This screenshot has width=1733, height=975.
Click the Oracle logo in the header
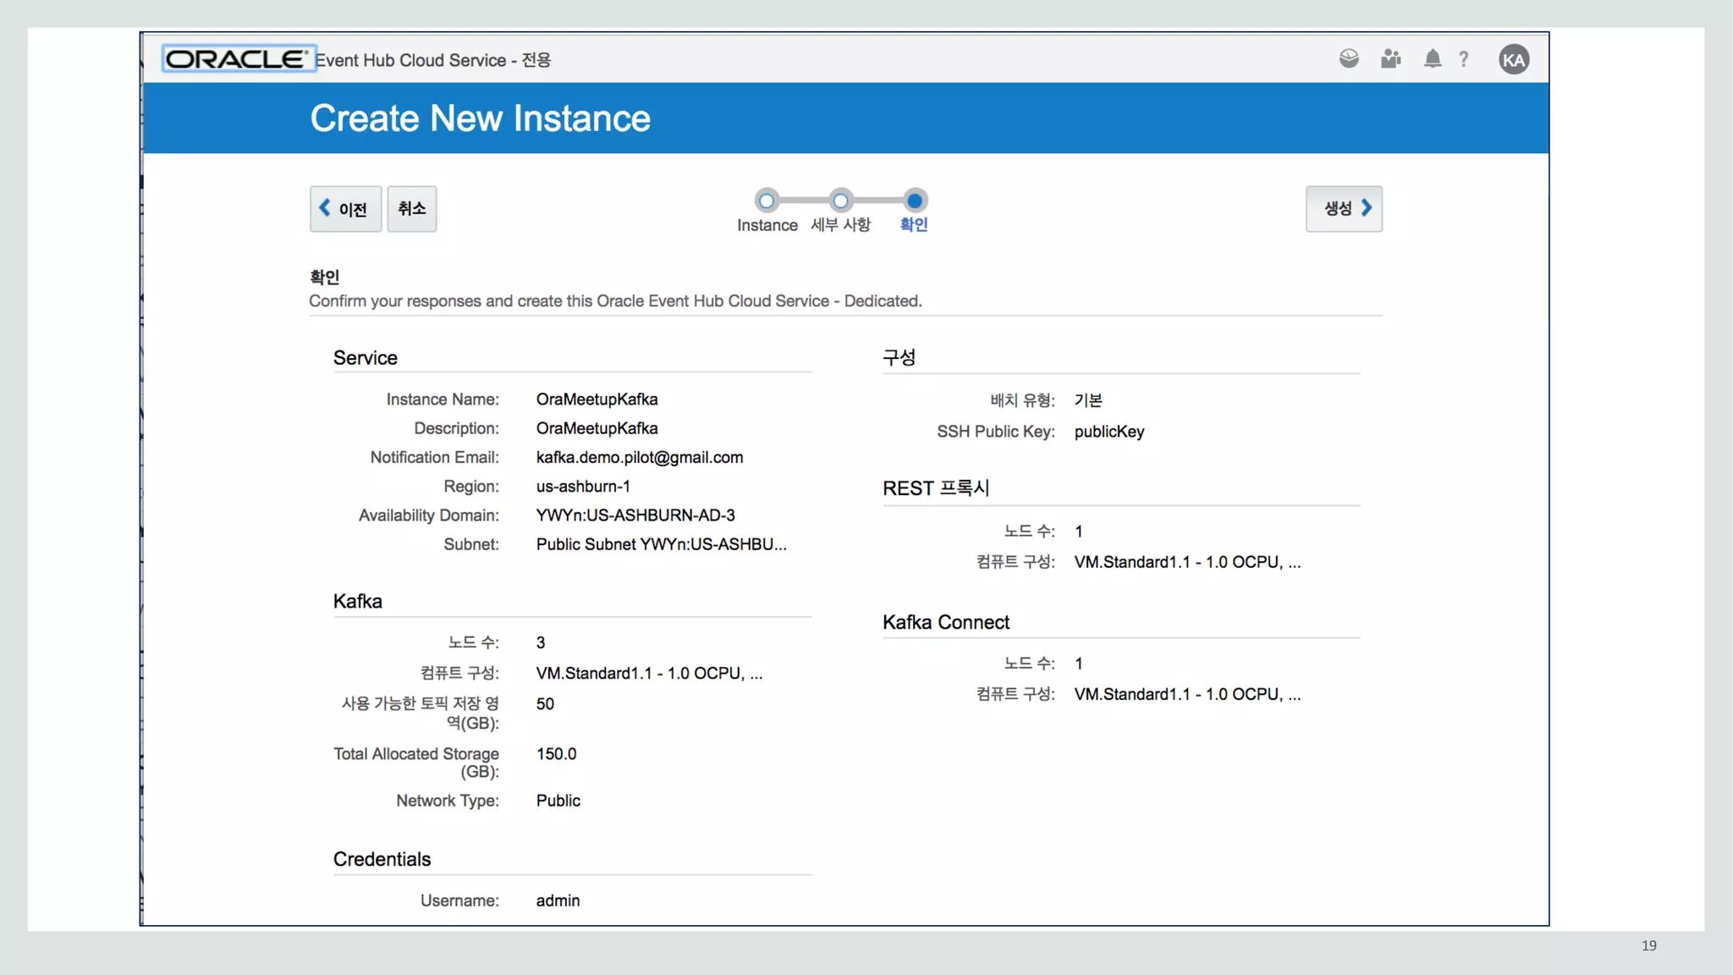238,59
